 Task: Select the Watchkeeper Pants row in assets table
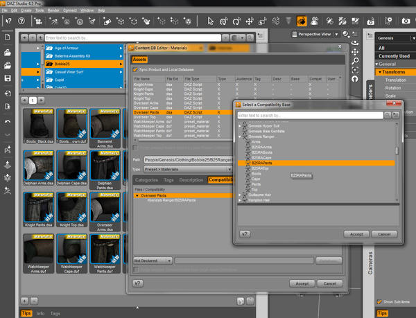[183, 131]
